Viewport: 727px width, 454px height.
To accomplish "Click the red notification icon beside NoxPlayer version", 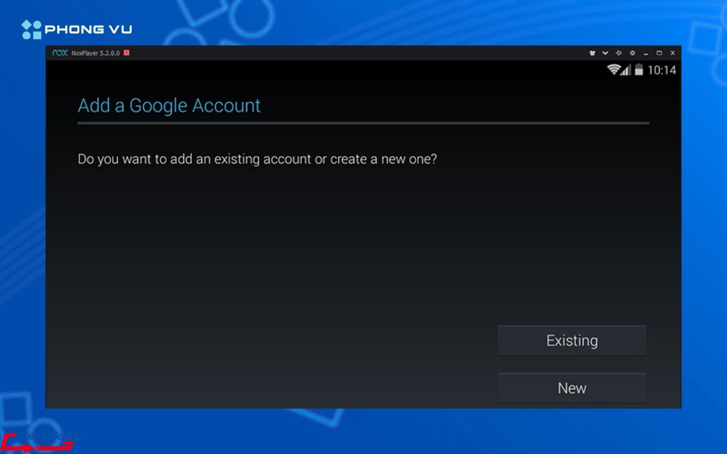I will click(x=127, y=52).
